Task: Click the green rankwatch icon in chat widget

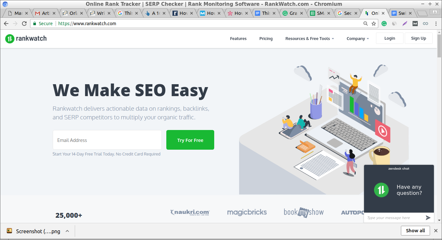Action: [x=381, y=190]
